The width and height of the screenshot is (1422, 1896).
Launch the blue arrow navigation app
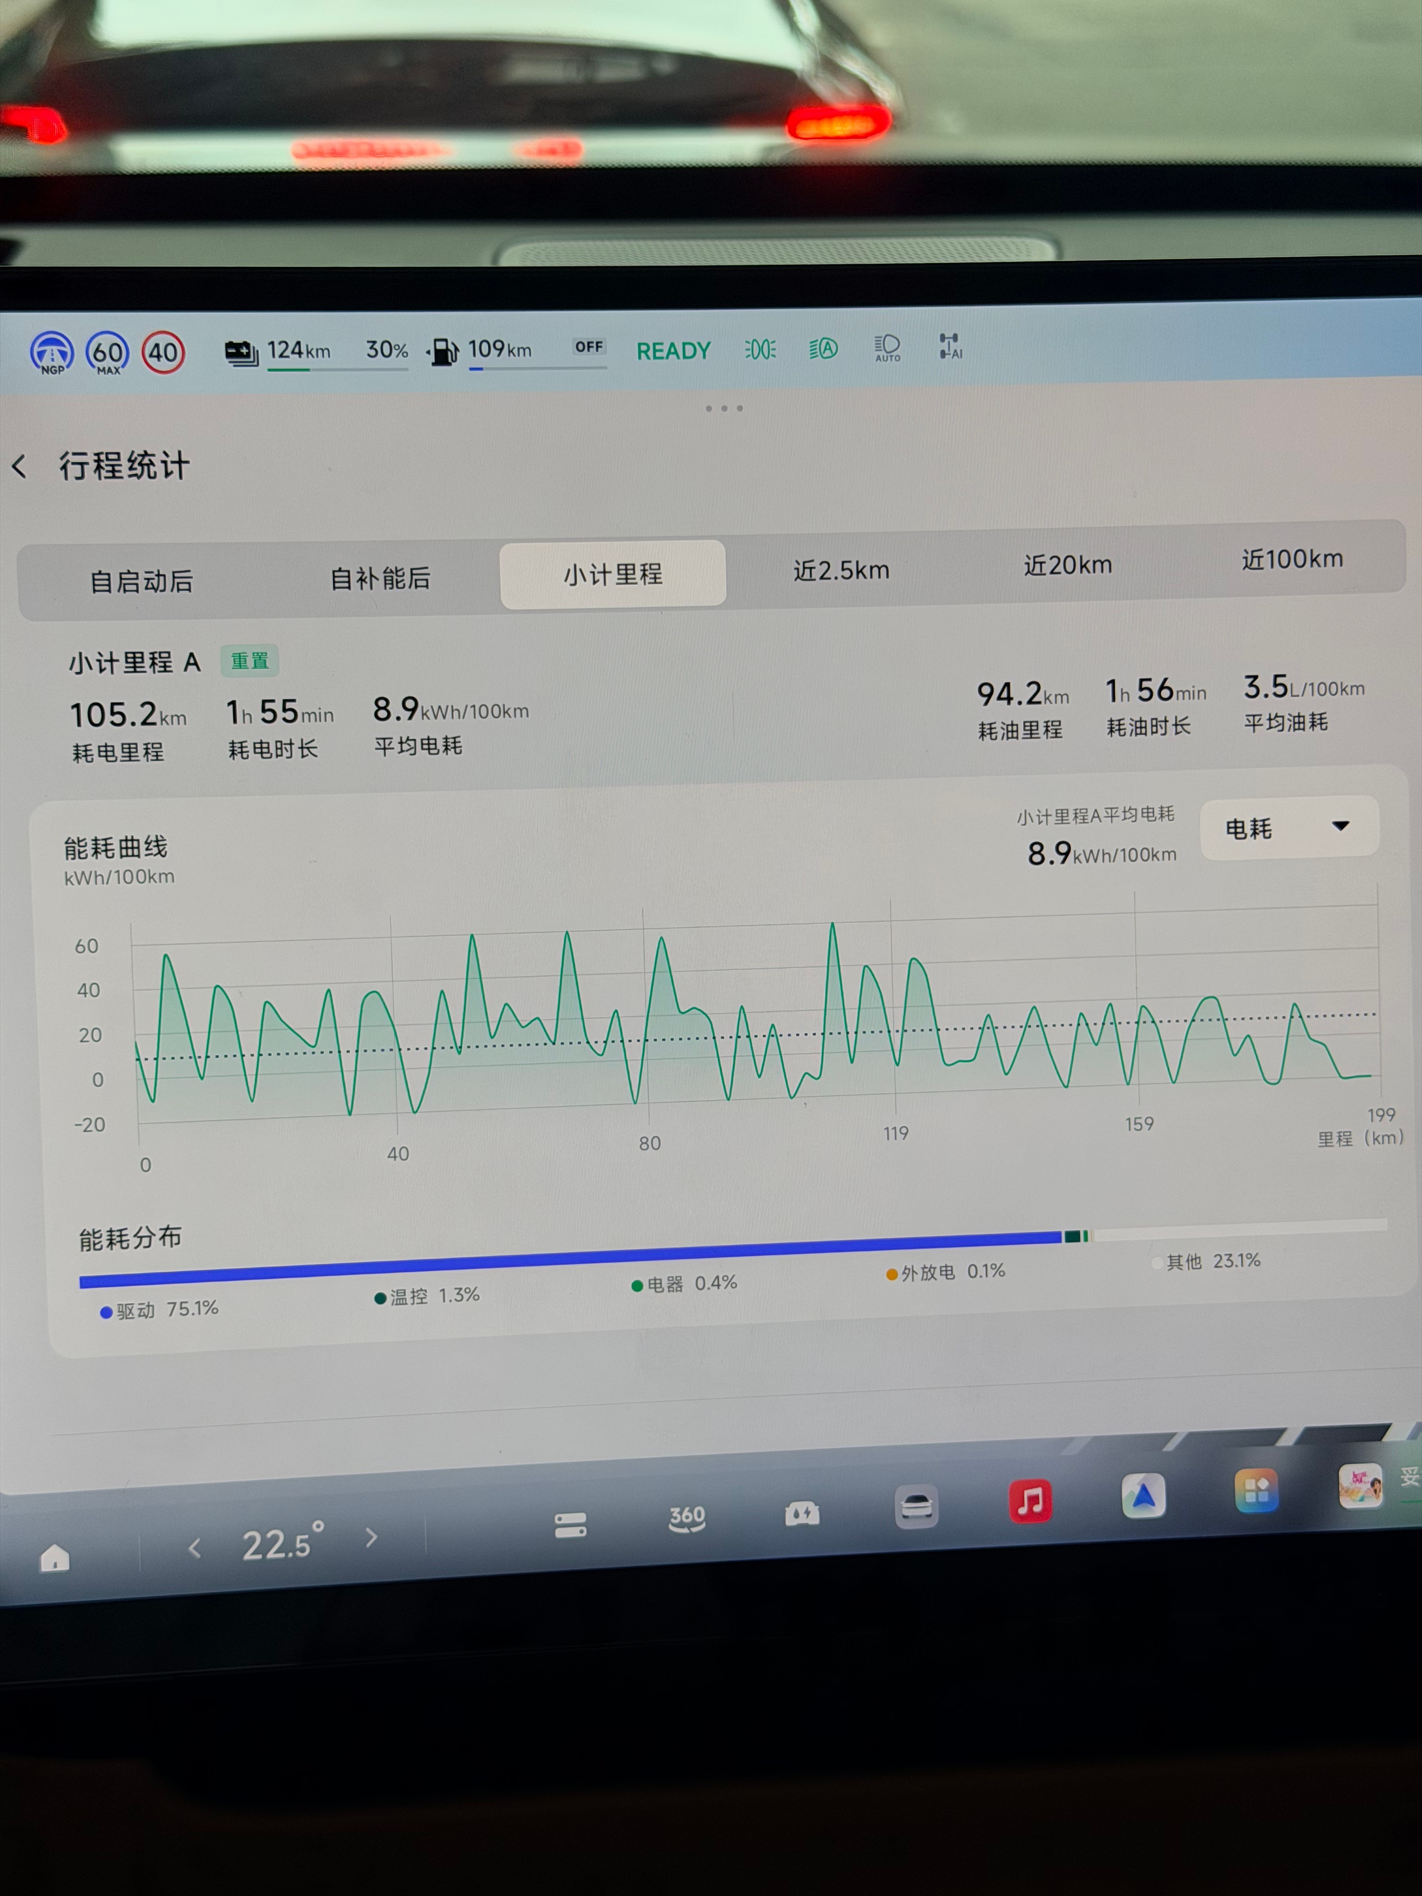(1144, 1496)
